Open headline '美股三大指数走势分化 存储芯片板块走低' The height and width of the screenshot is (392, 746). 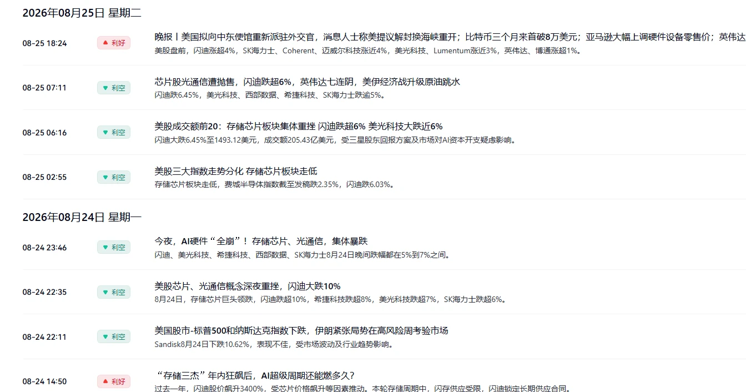coord(236,171)
